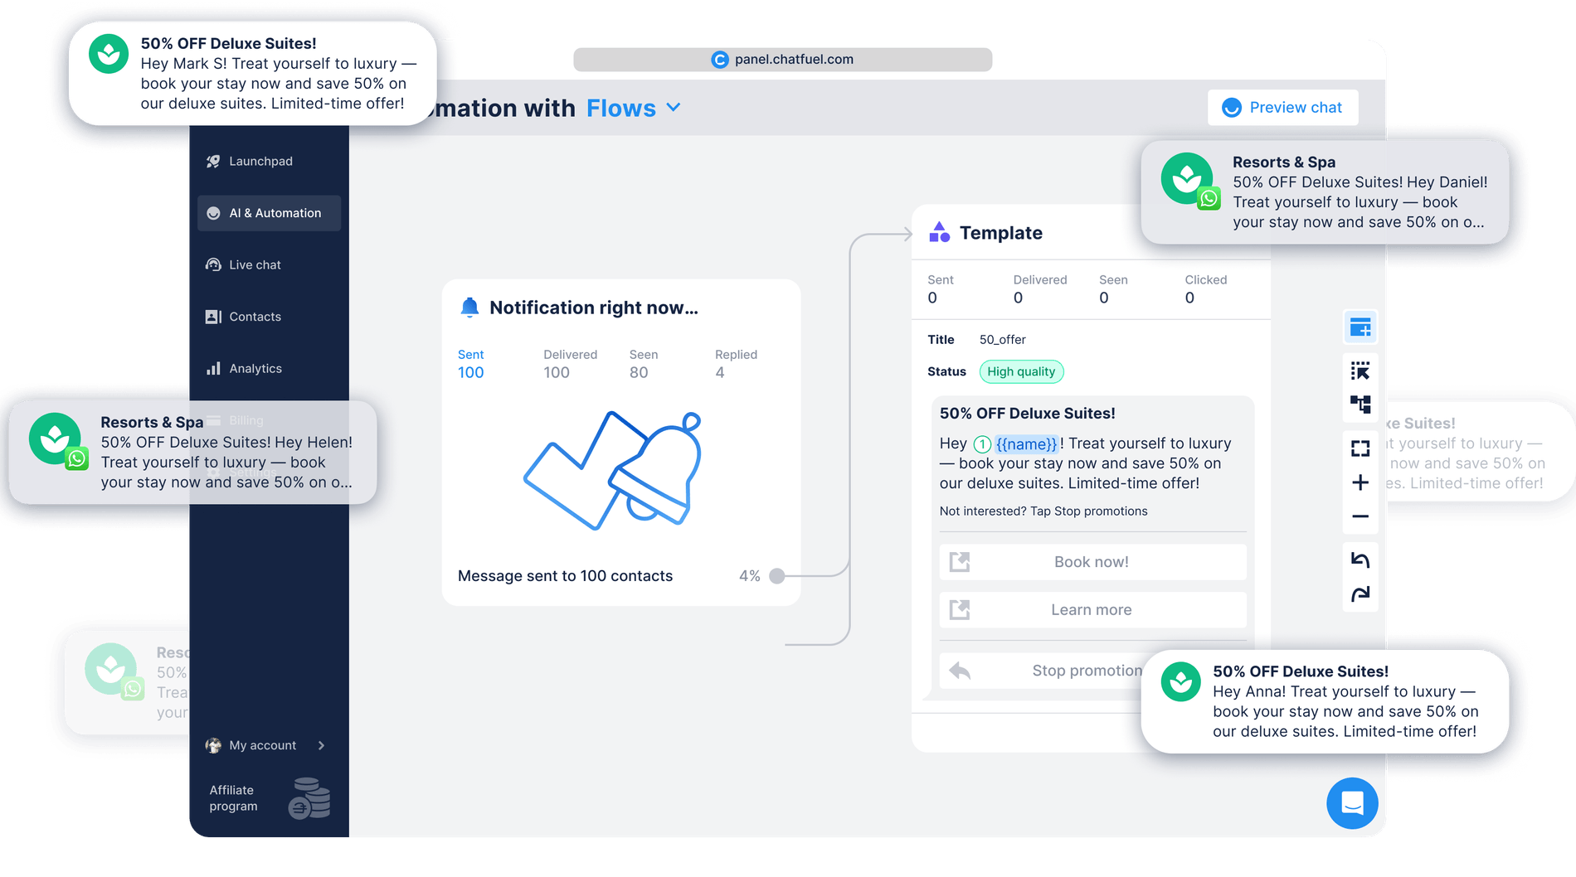Click the add block icon in right toolbar

(1360, 328)
